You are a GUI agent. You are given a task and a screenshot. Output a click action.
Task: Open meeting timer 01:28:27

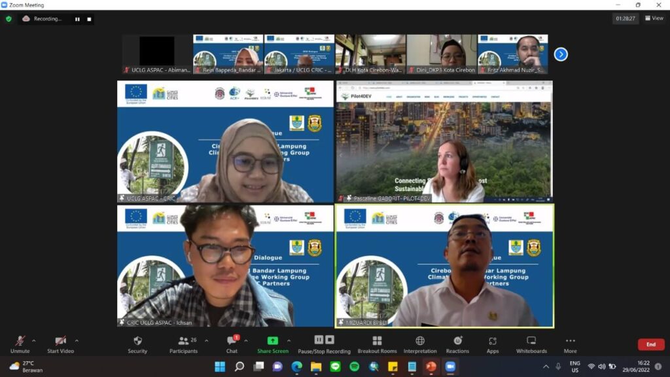pyautogui.click(x=625, y=18)
